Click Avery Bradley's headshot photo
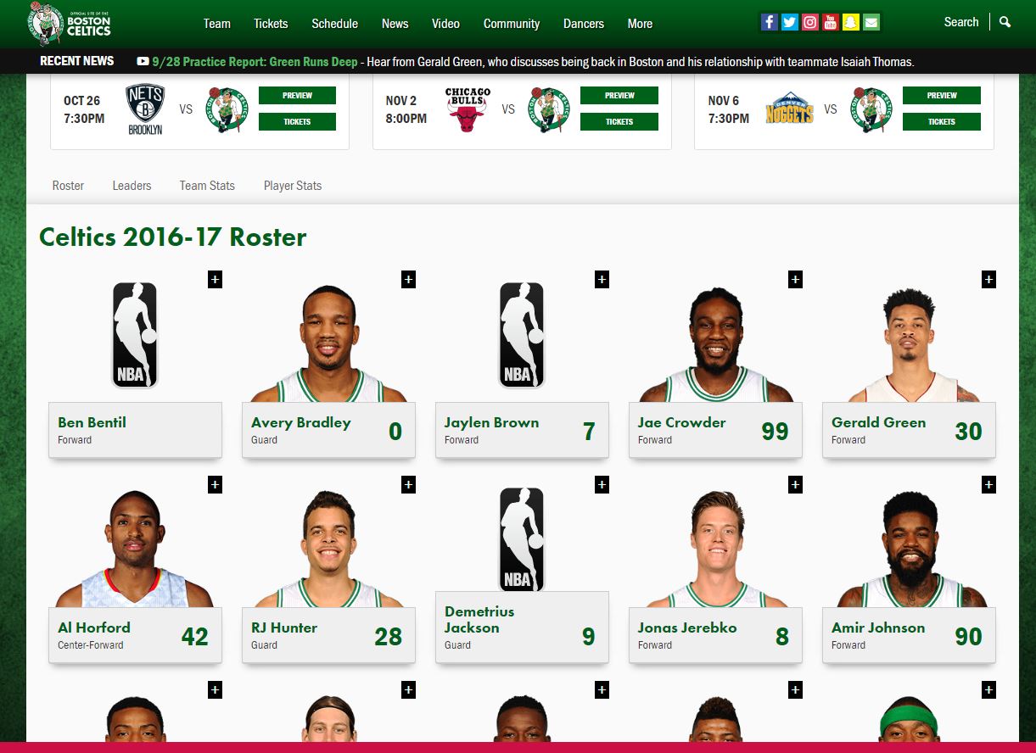The height and width of the screenshot is (753, 1036). point(328,343)
